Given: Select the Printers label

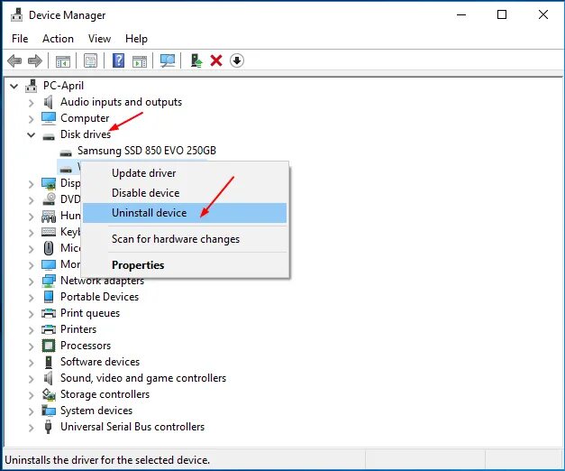Looking at the screenshot, I should tap(78, 329).
